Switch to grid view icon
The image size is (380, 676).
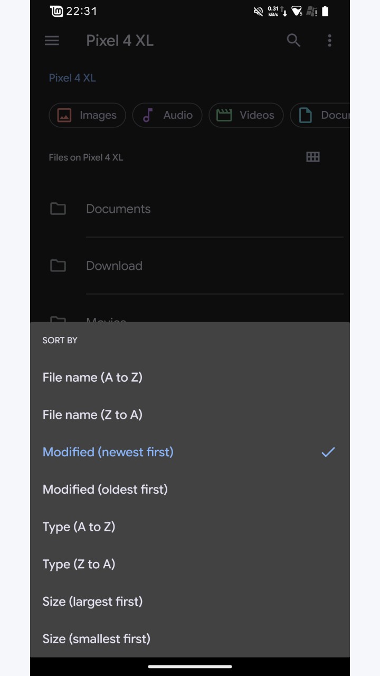313,157
